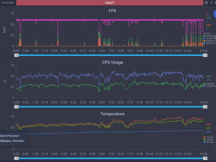Open the SceneTab tab
216x162 pixels.
pos(8,3)
